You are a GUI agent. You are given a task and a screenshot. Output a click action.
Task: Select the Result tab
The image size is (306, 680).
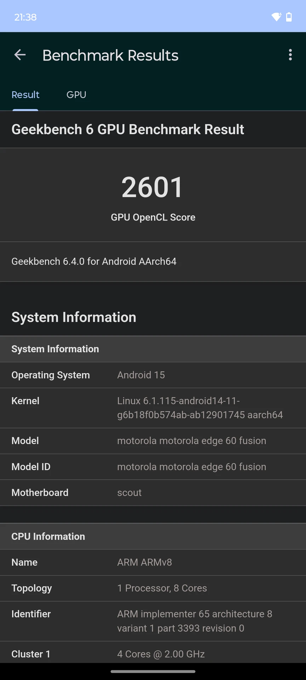[x=25, y=95]
